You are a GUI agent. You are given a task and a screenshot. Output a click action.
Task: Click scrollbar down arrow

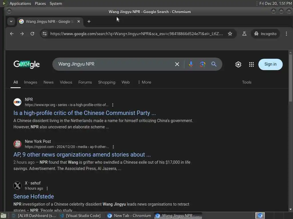[x=290, y=209]
